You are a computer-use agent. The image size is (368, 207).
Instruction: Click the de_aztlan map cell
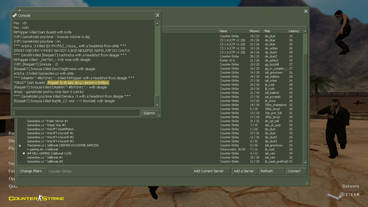271,49
